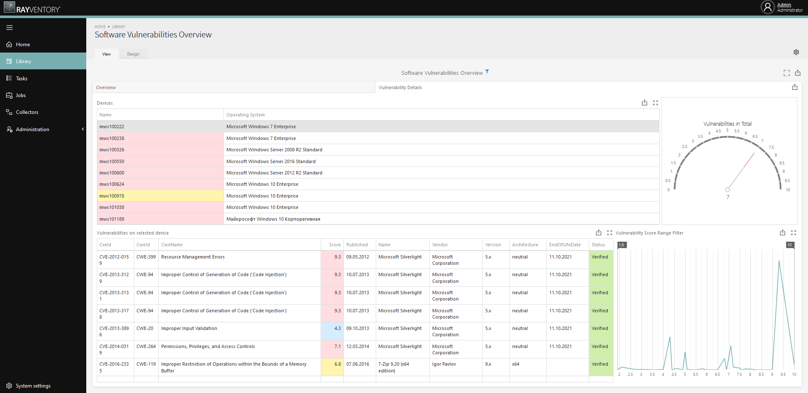Click the HOME breadcrumb link

100,26
